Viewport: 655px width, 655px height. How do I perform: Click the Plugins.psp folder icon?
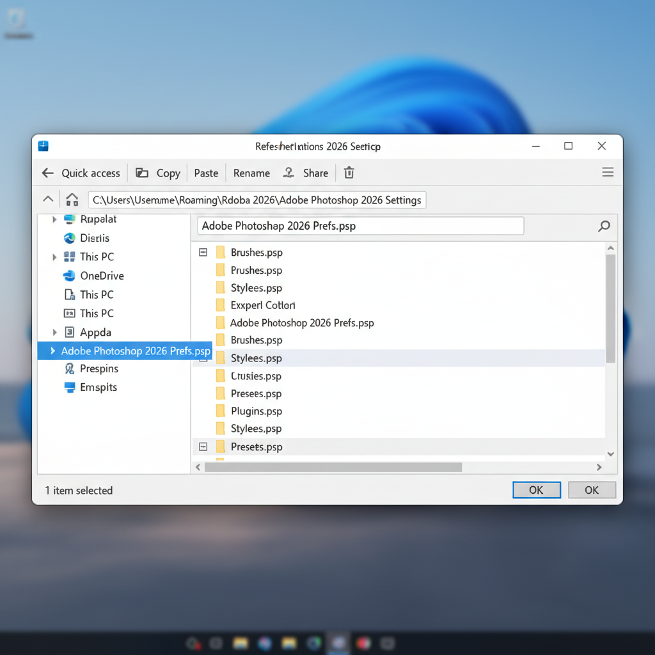click(220, 411)
